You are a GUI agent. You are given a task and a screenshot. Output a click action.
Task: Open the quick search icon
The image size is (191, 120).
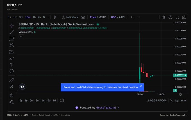pyautogui.click(x=163, y=17)
